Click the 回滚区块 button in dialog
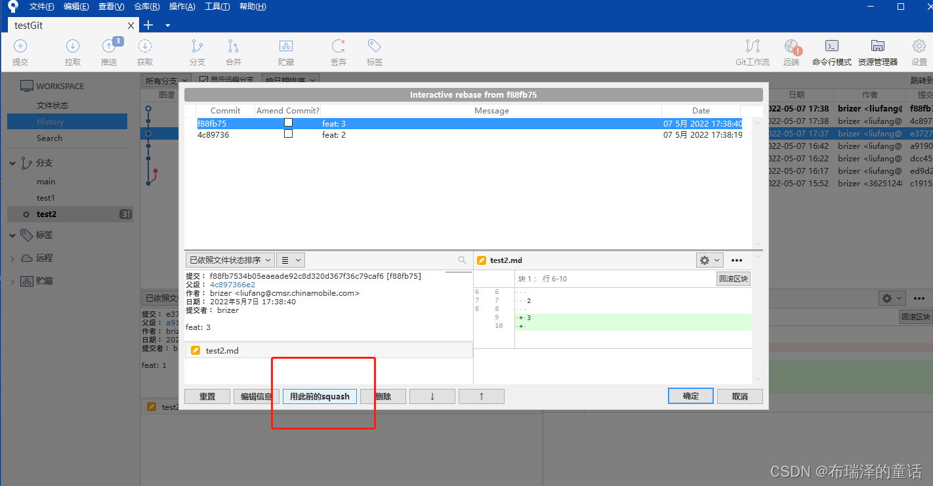This screenshot has height=486, width=933. pyautogui.click(x=734, y=279)
